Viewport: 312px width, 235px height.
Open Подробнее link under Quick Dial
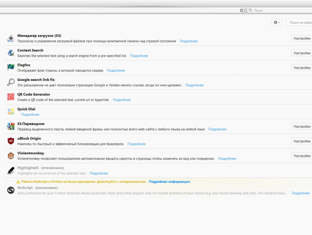click(30, 115)
